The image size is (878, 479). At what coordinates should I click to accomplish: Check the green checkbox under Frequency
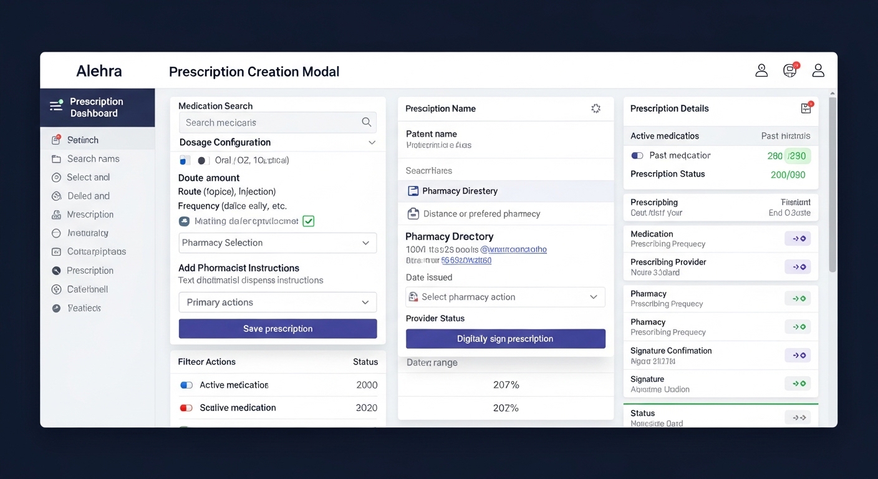tap(308, 221)
